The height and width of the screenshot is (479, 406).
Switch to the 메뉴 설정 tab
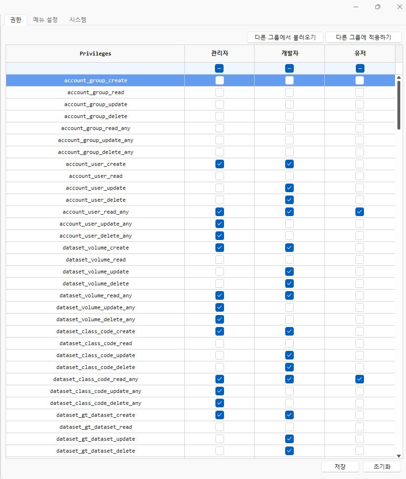click(x=45, y=20)
